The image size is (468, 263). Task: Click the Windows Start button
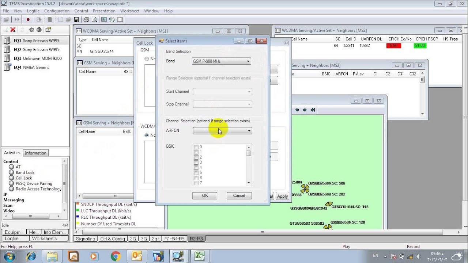pyautogui.click(x=10, y=256)
